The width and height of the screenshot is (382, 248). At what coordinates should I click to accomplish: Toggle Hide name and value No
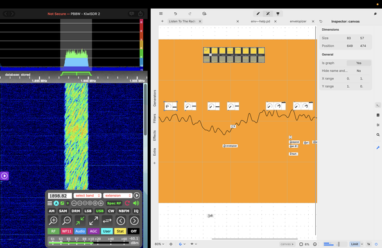[x=359, y=70]
